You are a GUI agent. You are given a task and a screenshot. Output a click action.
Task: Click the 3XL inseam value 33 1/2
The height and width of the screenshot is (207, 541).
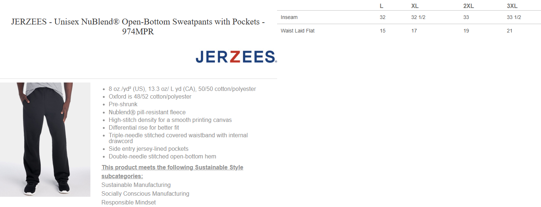[514, 17]
